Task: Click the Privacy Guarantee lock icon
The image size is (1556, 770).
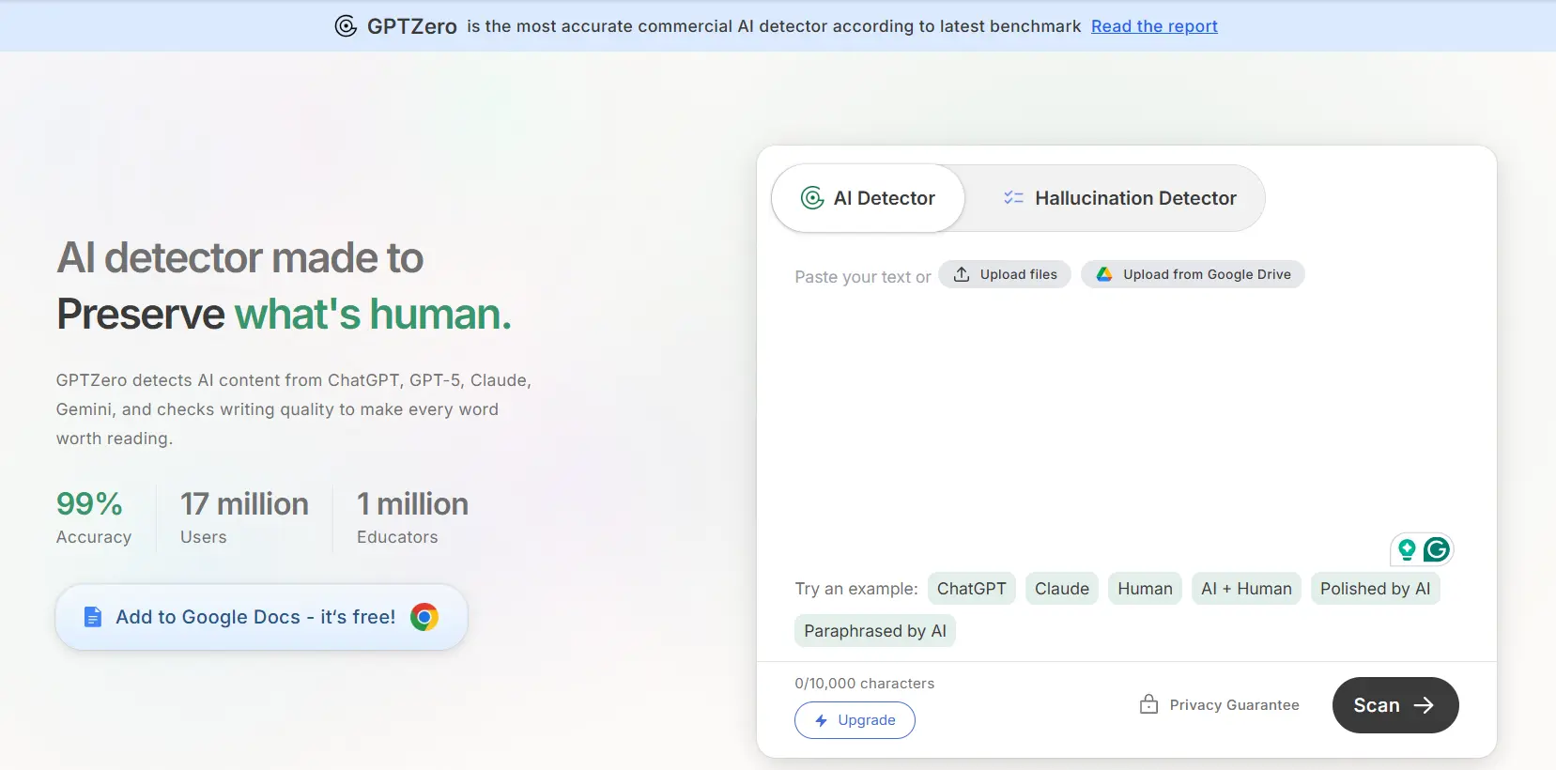Action: pyautogui.click(x=1148, y=704)
